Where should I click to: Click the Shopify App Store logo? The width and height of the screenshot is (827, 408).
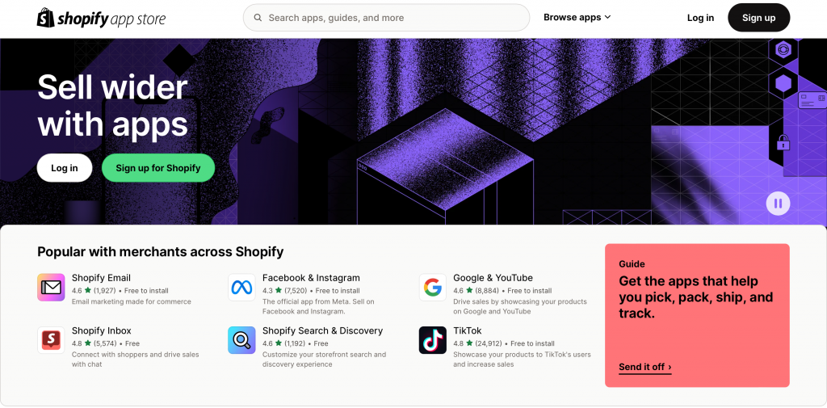(x=101, y=18)
